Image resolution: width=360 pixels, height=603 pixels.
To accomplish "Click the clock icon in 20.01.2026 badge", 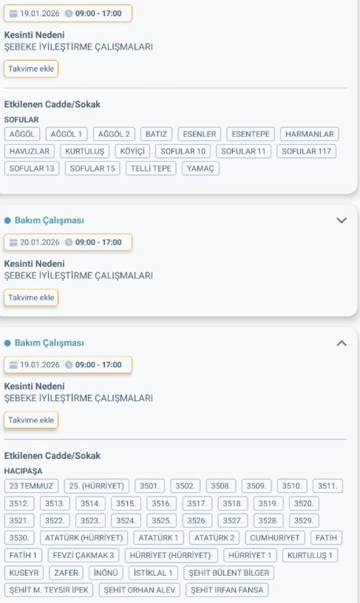I will point(69,242).
